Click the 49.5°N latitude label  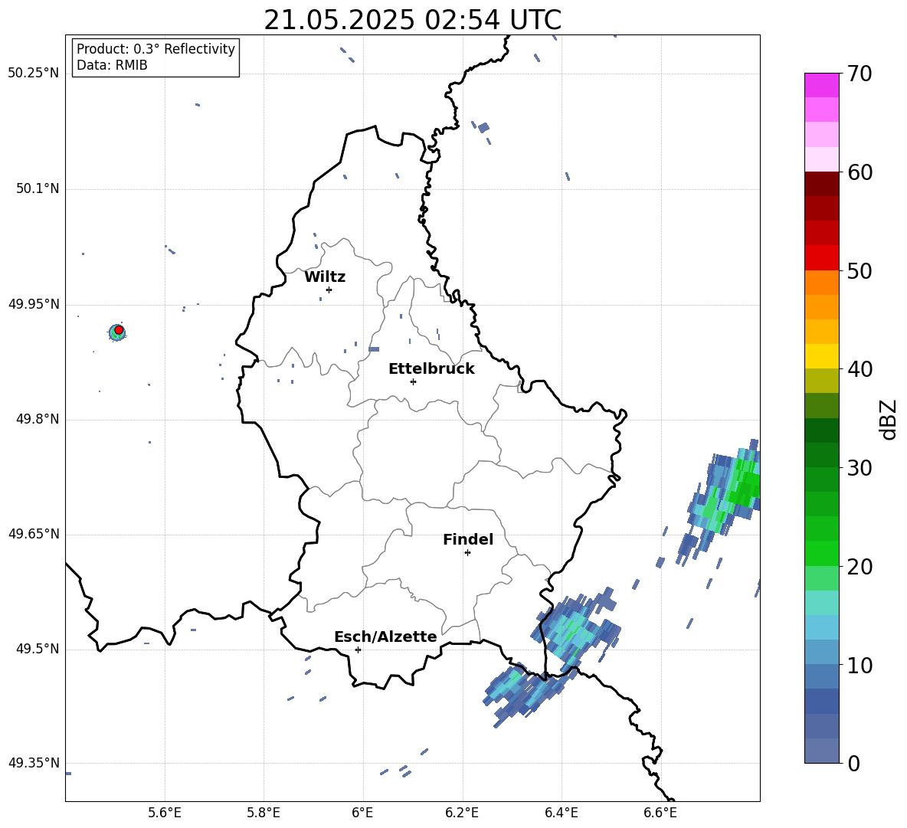[38, 649]
